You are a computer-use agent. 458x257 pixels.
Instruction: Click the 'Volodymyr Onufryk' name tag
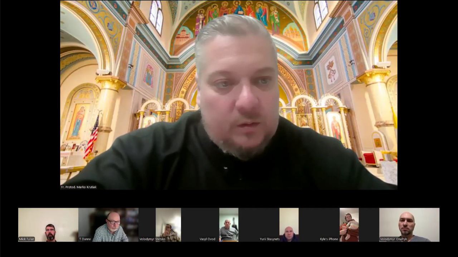click(x=394, y=239)
